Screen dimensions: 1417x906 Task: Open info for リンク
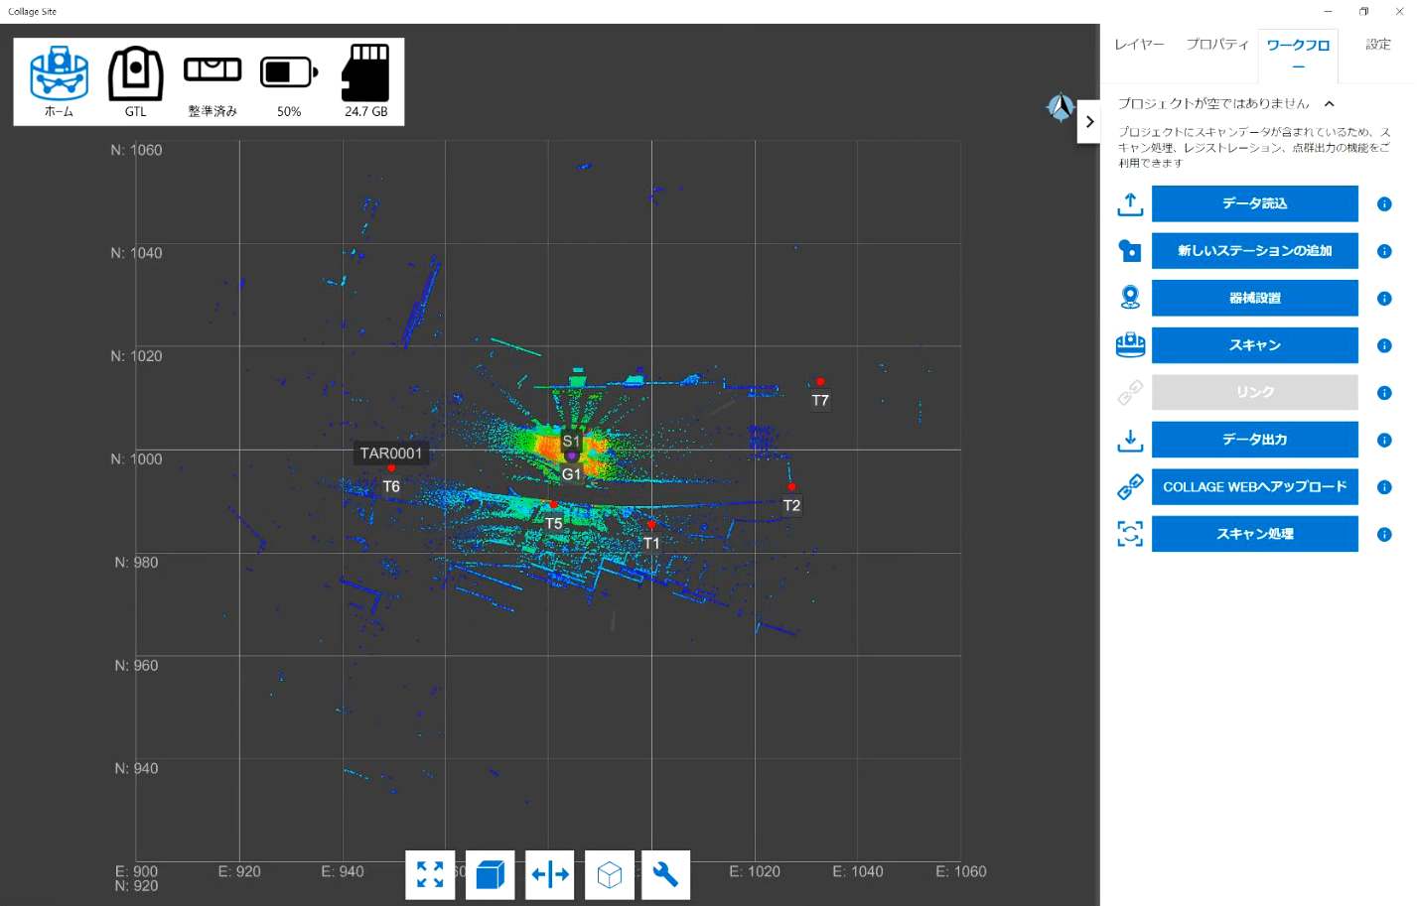pos(1384,393)
